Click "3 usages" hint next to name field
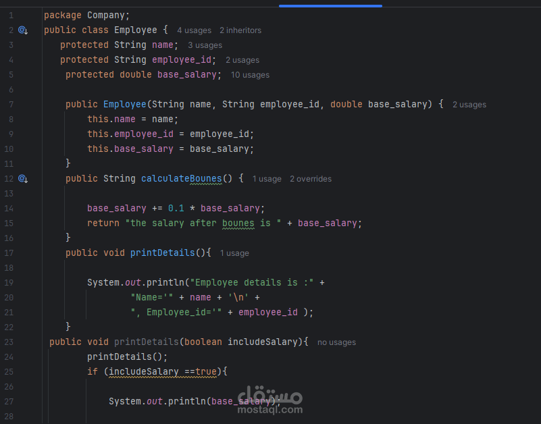The width and height of the screenshot is (541, 424). pos(205,45)
